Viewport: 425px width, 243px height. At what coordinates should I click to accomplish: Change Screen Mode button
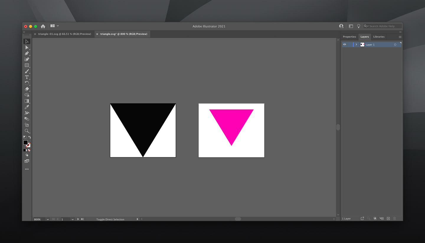27,161
